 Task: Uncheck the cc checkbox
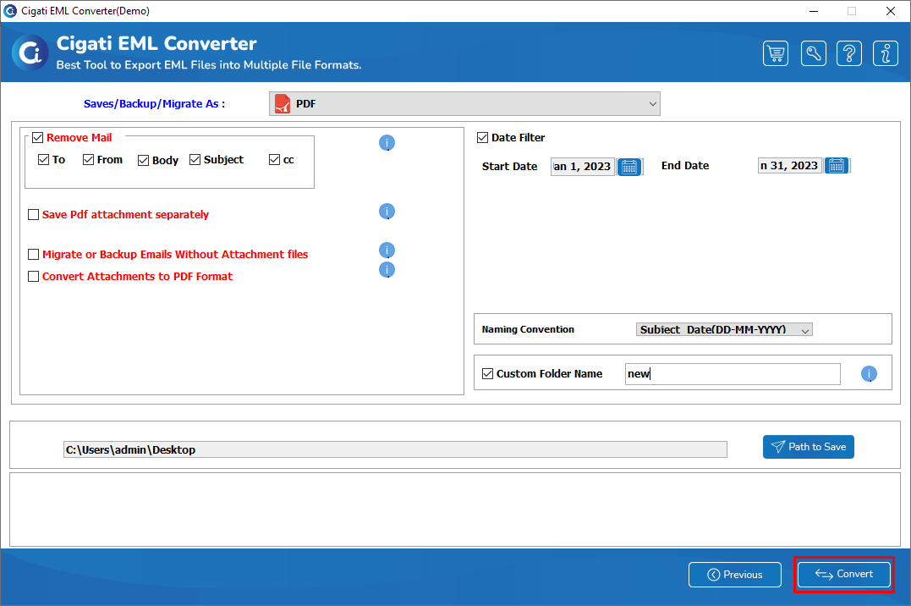(x=275, y=159)
